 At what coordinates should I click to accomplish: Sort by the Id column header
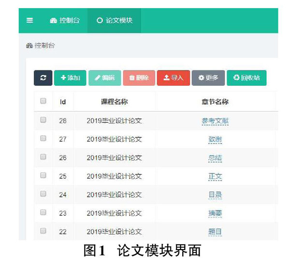point(63,102)
